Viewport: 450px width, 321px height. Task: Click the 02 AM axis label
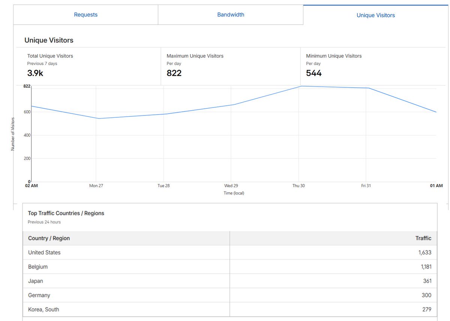click(31, 186)
